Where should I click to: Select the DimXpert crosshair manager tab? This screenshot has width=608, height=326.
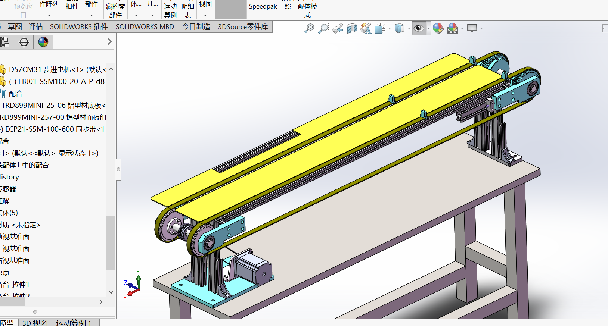point(24,42)
